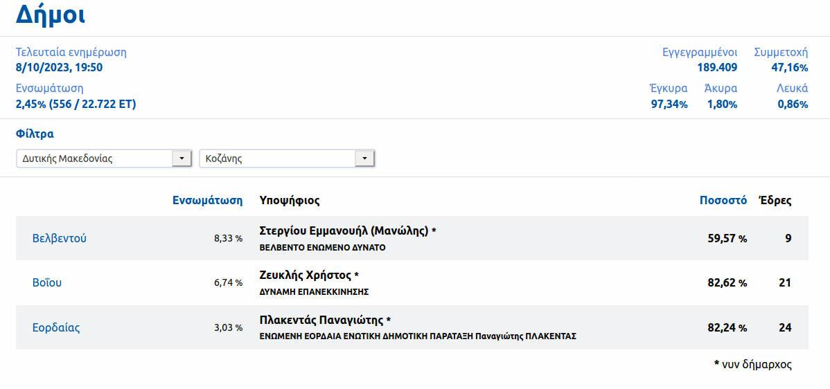Sort results by Ποσοστό column header
This screenshot has width=830, height=389.
pos(723,201)
